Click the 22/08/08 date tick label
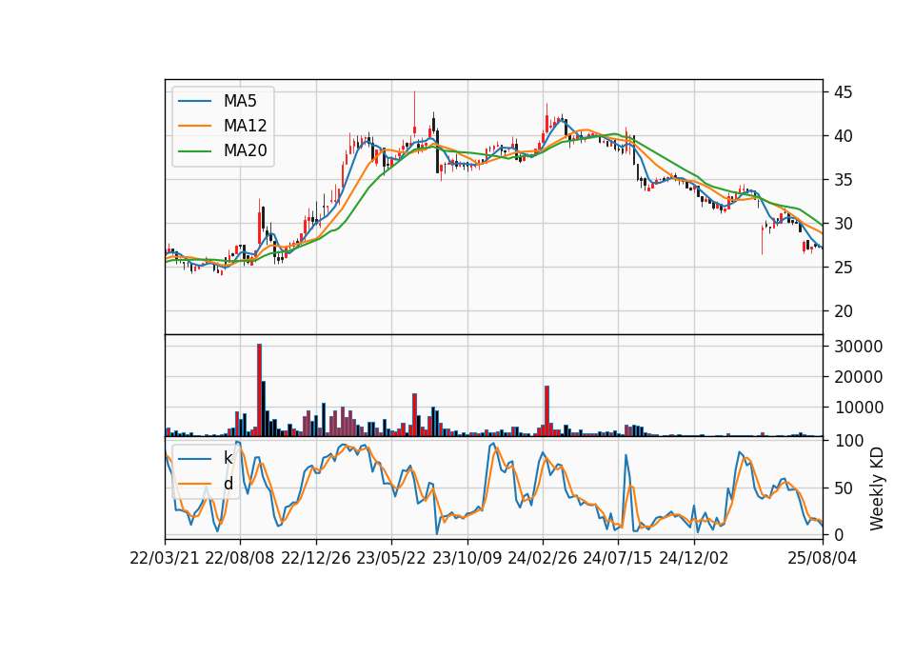This screenshot has width=914, height=657. [240, 558]
